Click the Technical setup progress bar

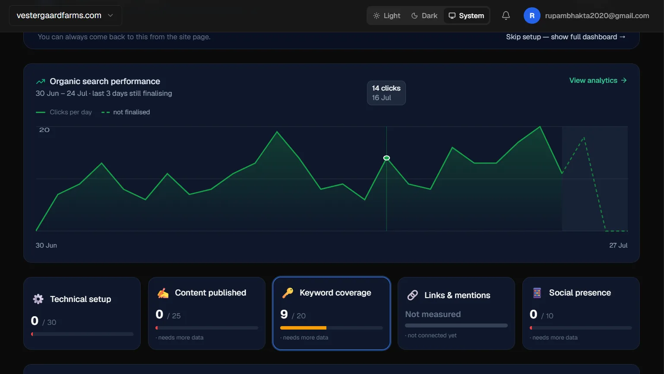pyautogui.click(x=82, y=334)
